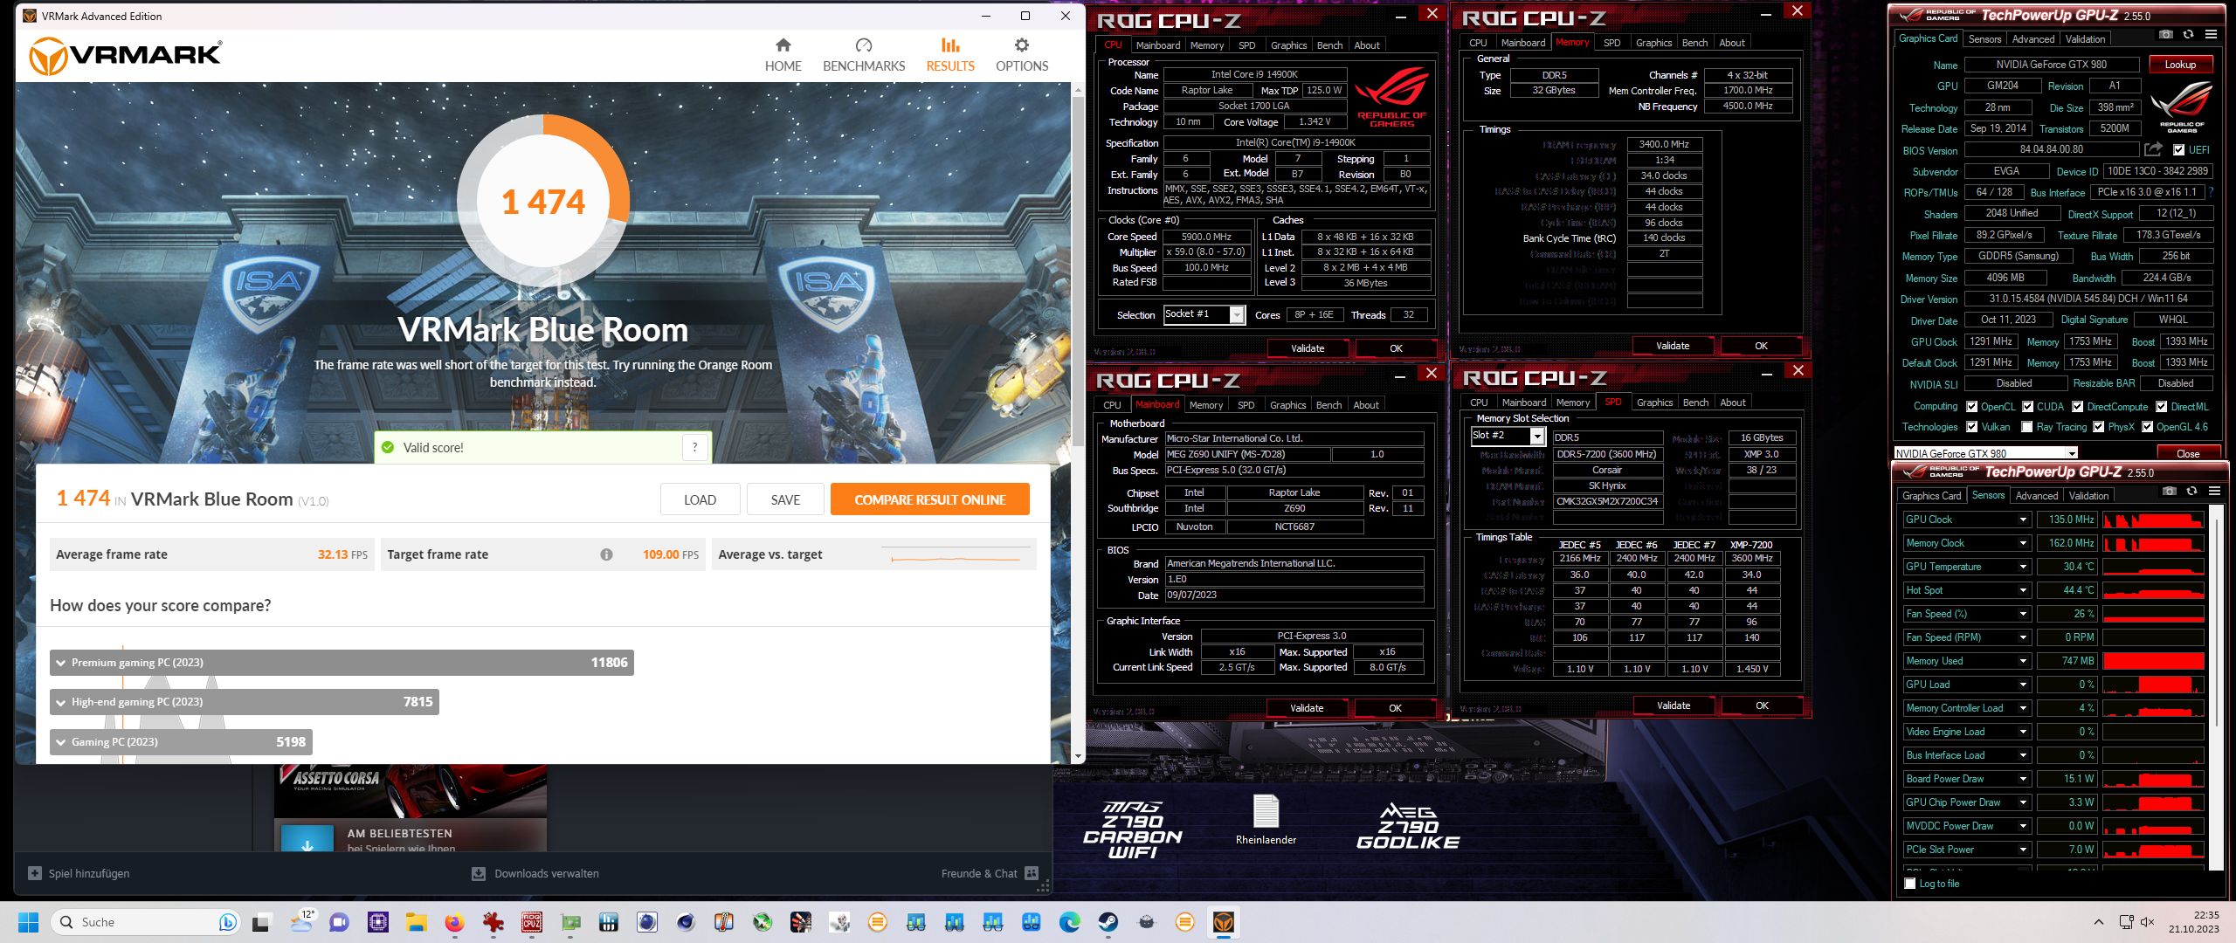Click the Assetto Corsa game thumbnail

coord(411,790)
